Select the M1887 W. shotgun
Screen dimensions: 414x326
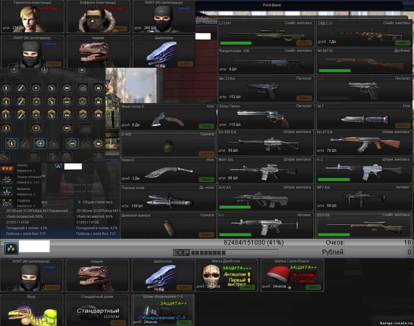(x=364, y=61)
